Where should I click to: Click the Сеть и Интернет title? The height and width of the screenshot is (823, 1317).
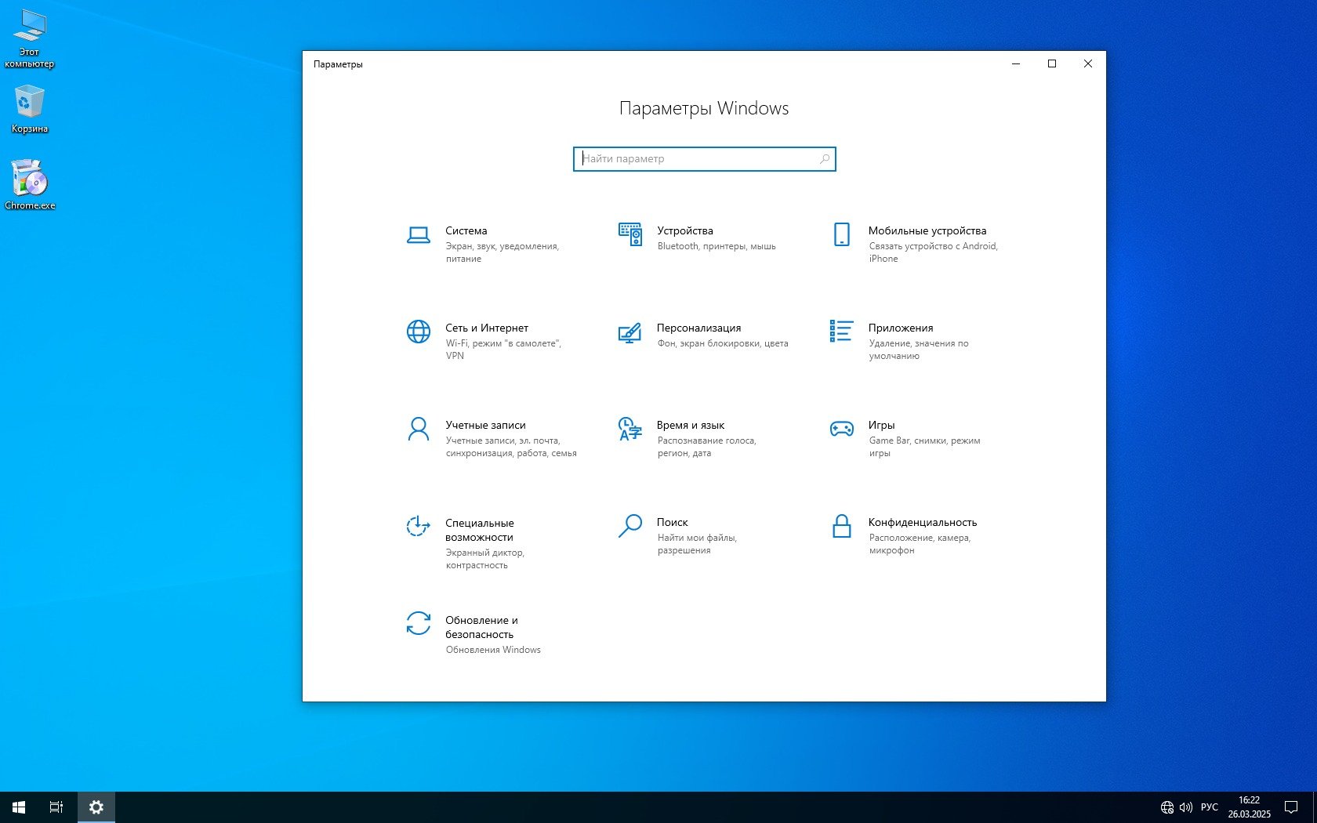point(487,328)
